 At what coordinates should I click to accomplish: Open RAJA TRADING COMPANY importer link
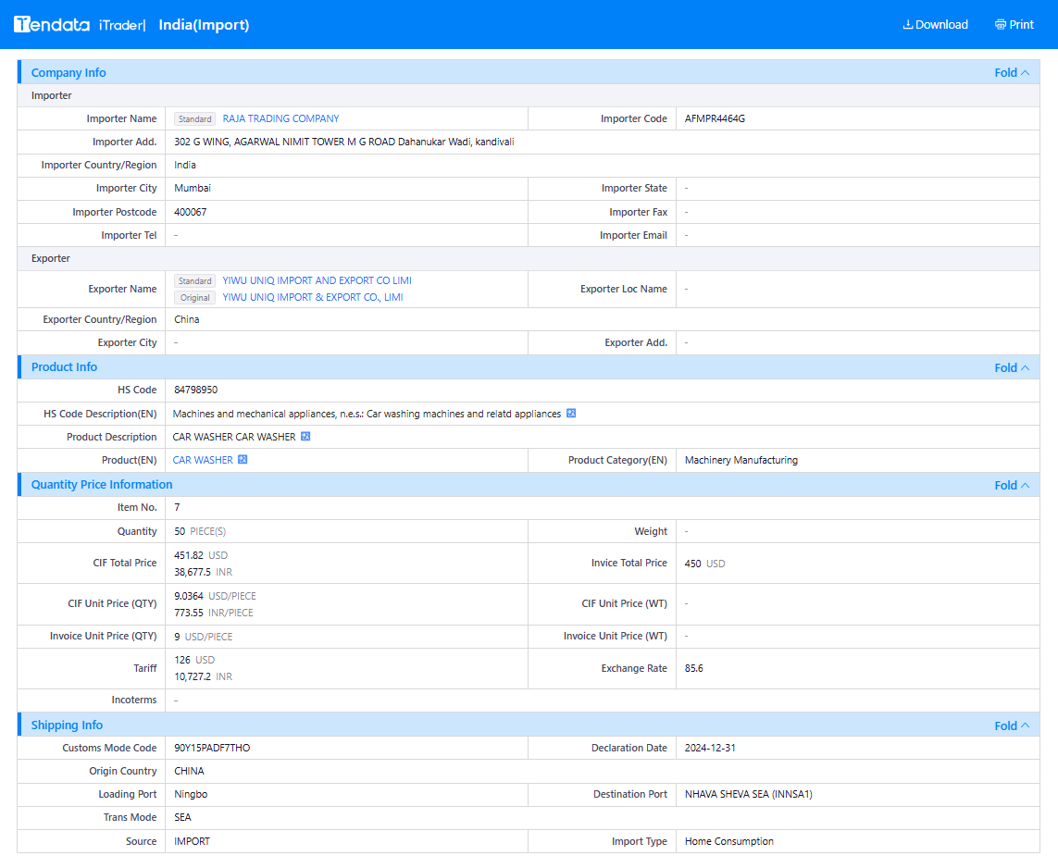(280, 118)
